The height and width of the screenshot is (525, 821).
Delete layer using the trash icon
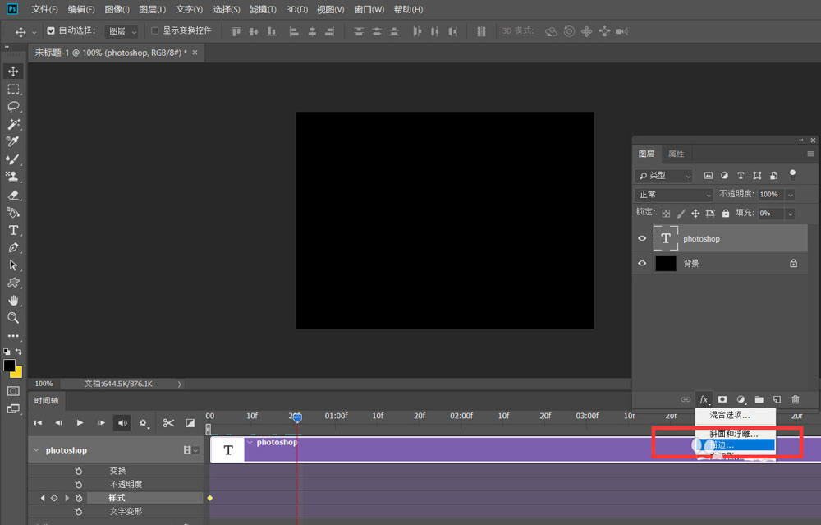[x=795, y=399]
